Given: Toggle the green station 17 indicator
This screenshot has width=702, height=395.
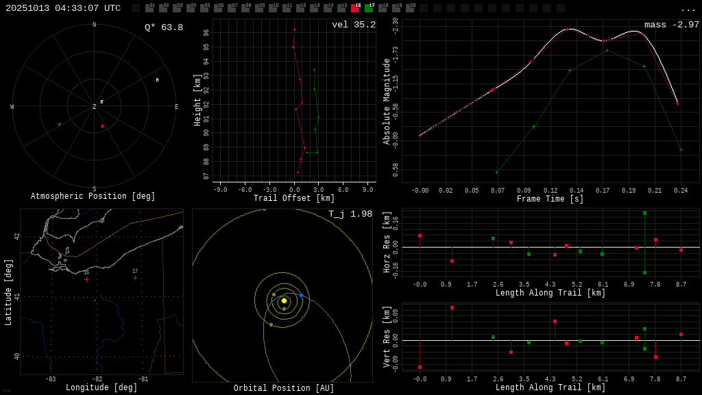Looking at the screenshot, I should pyautogui.click(x=369, y=8).
